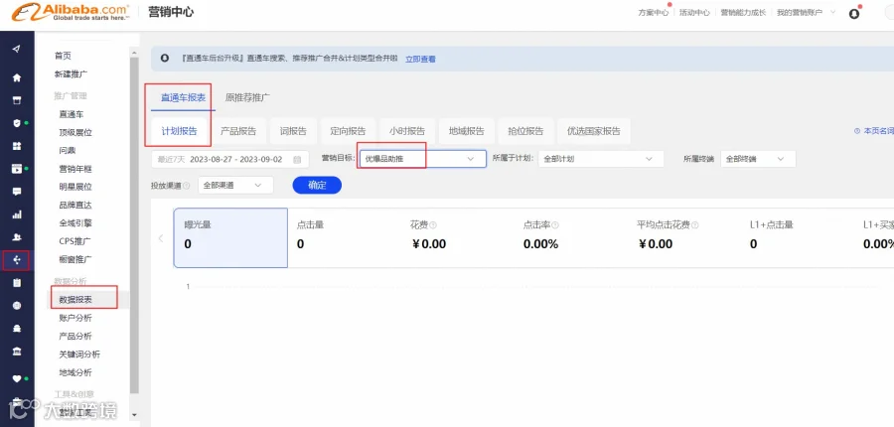The width and height of the screenshot is (894, 427).
Task: Click help icon next to 花费
Action: [x=433, y=225]
